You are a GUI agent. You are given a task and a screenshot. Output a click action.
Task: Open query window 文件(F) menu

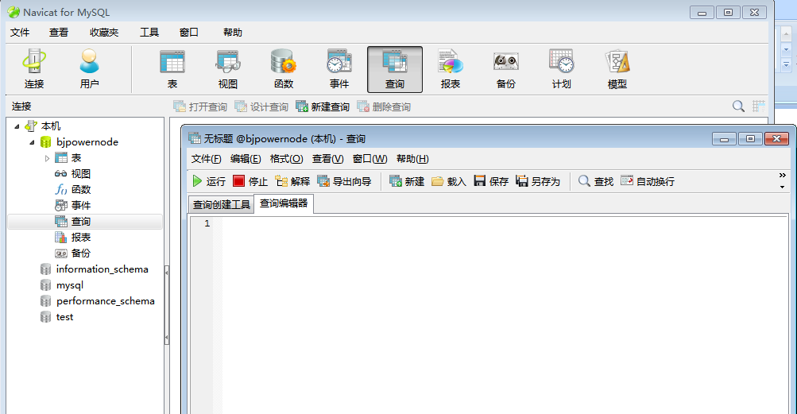[x=206, y=159]
